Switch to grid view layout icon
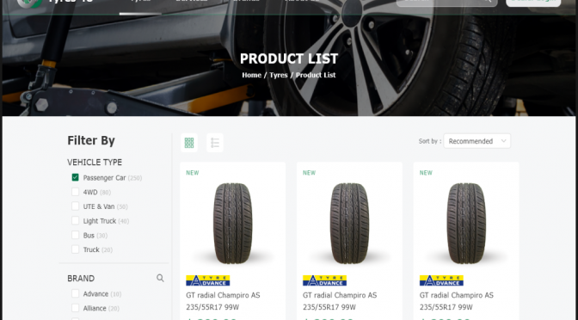Viewport: 578px width, 320px height. pyautogui.click(x=189, y=143)
